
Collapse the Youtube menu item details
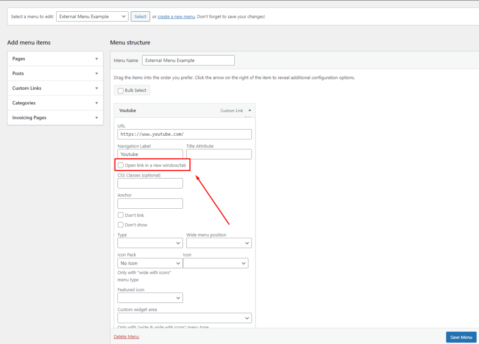pyautogui.click(x=250, y=110)
